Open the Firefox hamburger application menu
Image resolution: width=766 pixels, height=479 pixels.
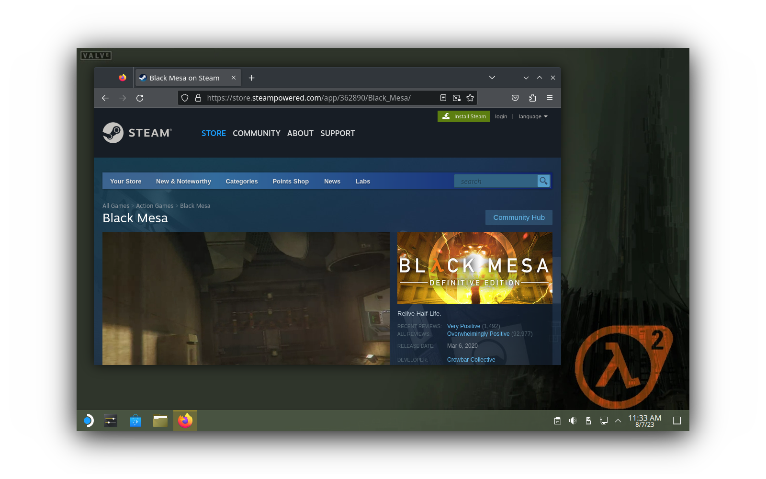(550, 98)
